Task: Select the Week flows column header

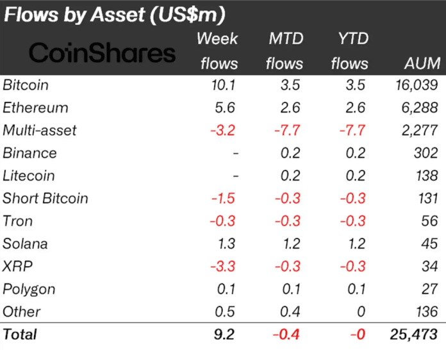Action: 218,51
